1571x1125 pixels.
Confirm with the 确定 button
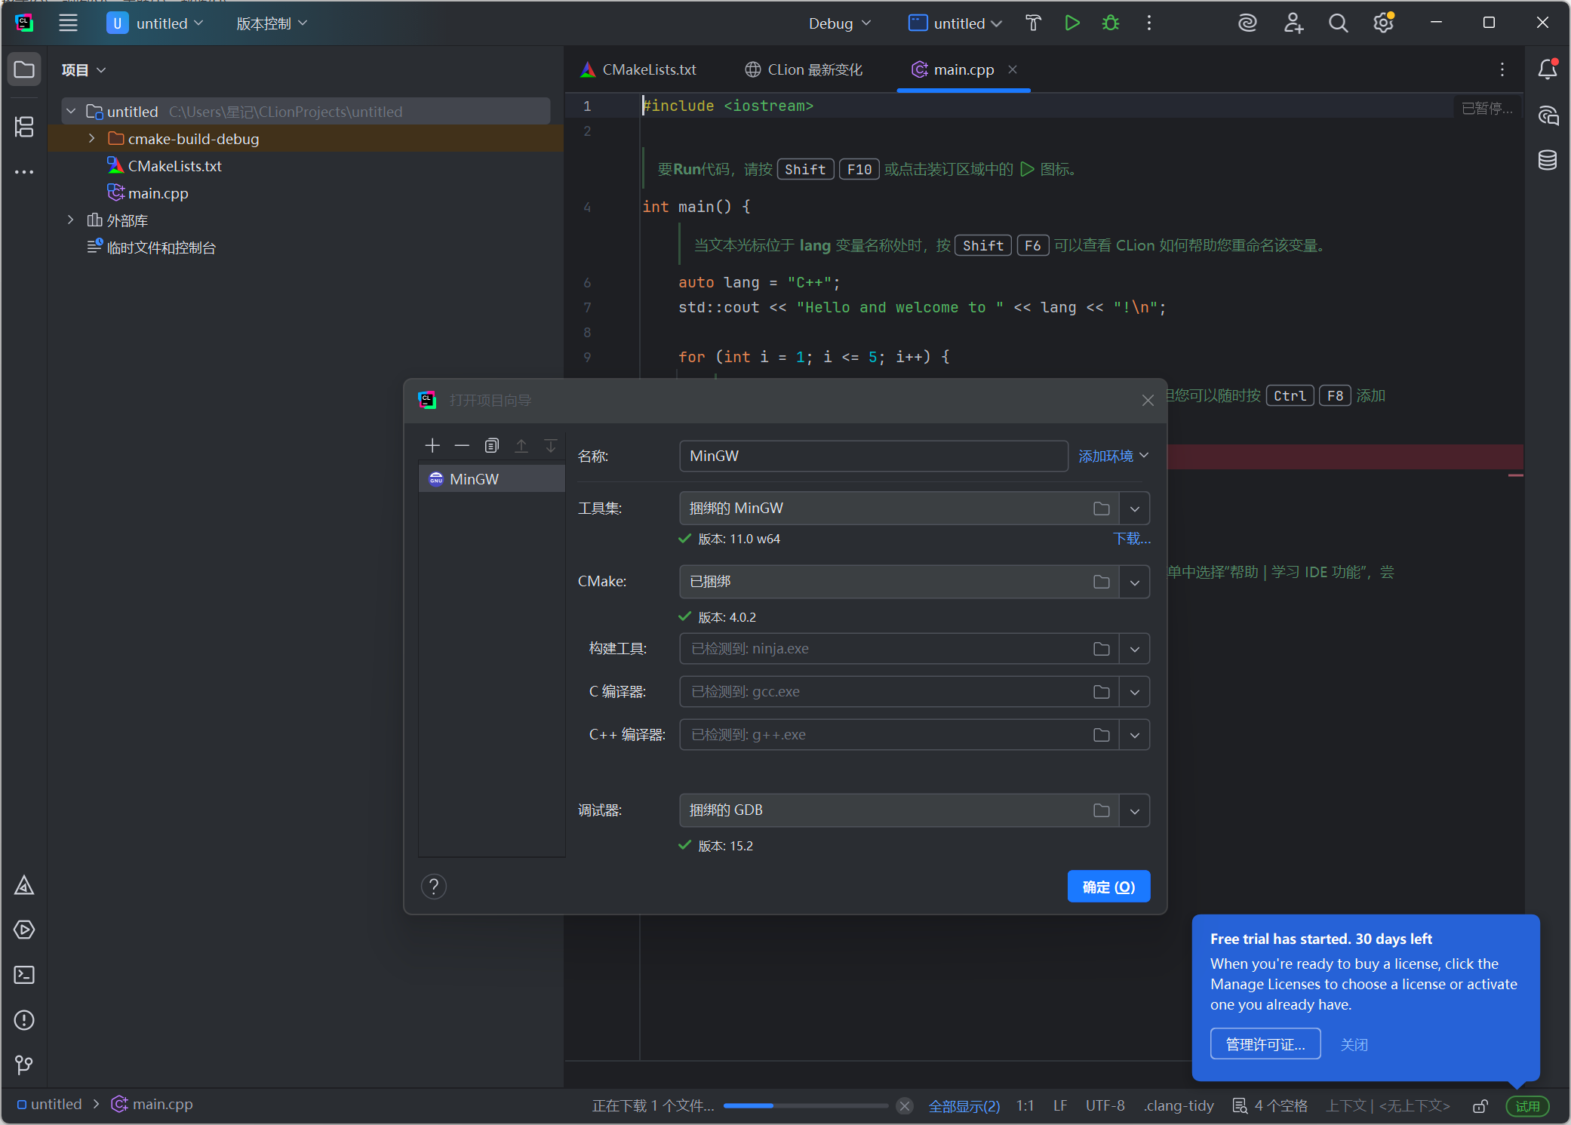[x=1108, y=887]
